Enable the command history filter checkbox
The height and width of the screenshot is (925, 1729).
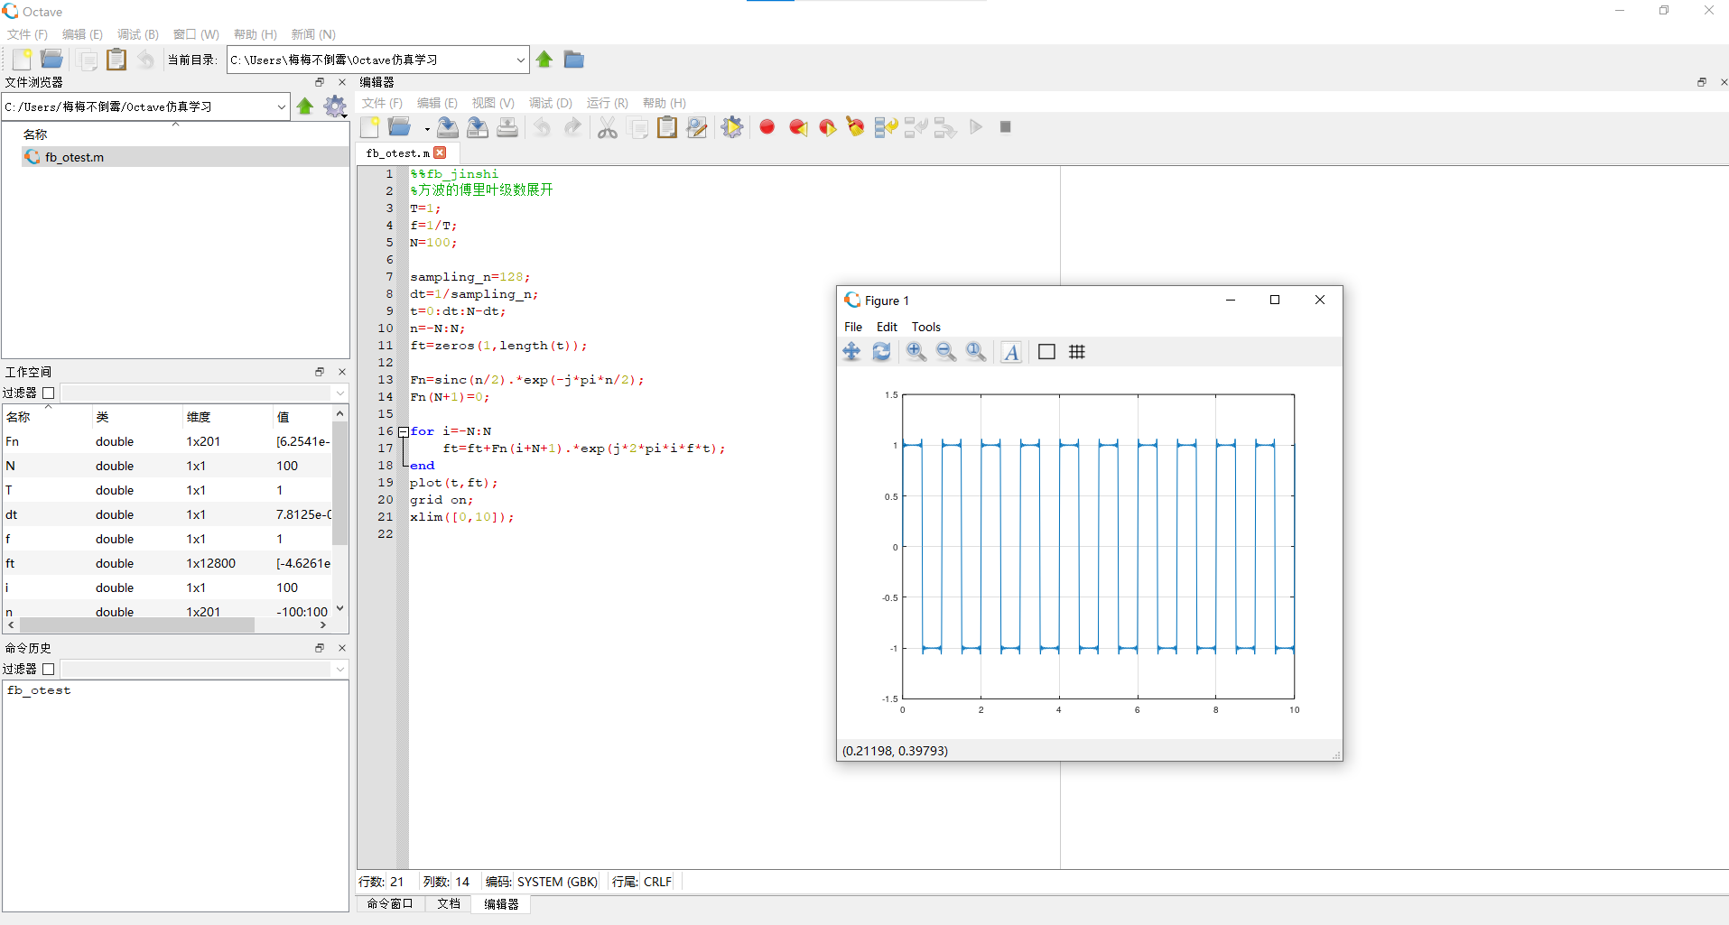[49, 669]
